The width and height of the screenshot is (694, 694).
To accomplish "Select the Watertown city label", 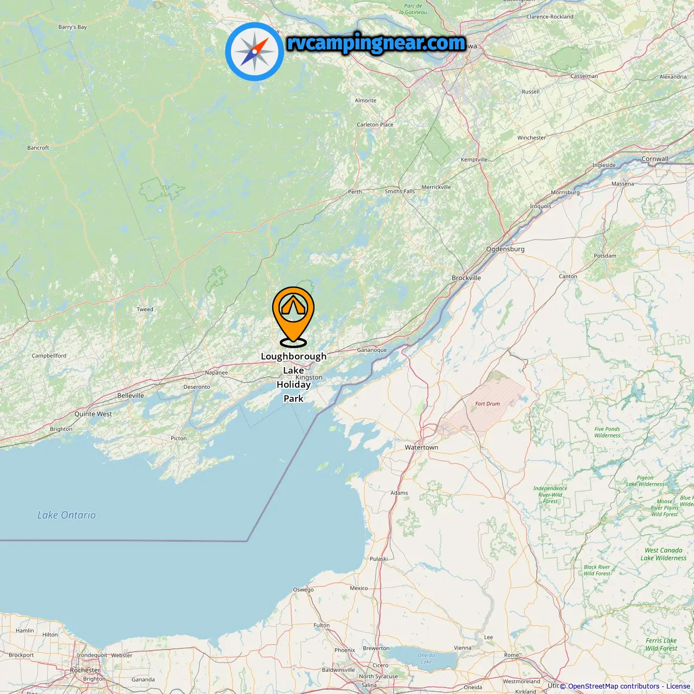I will [421, 447].
